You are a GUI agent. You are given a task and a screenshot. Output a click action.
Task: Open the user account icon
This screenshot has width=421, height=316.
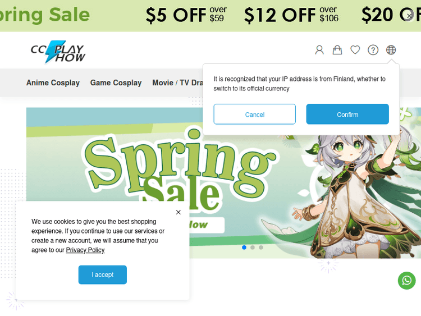pos(319,50)
